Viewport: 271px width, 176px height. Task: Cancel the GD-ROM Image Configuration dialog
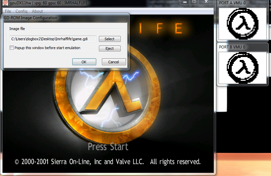[x=113, y=62]
